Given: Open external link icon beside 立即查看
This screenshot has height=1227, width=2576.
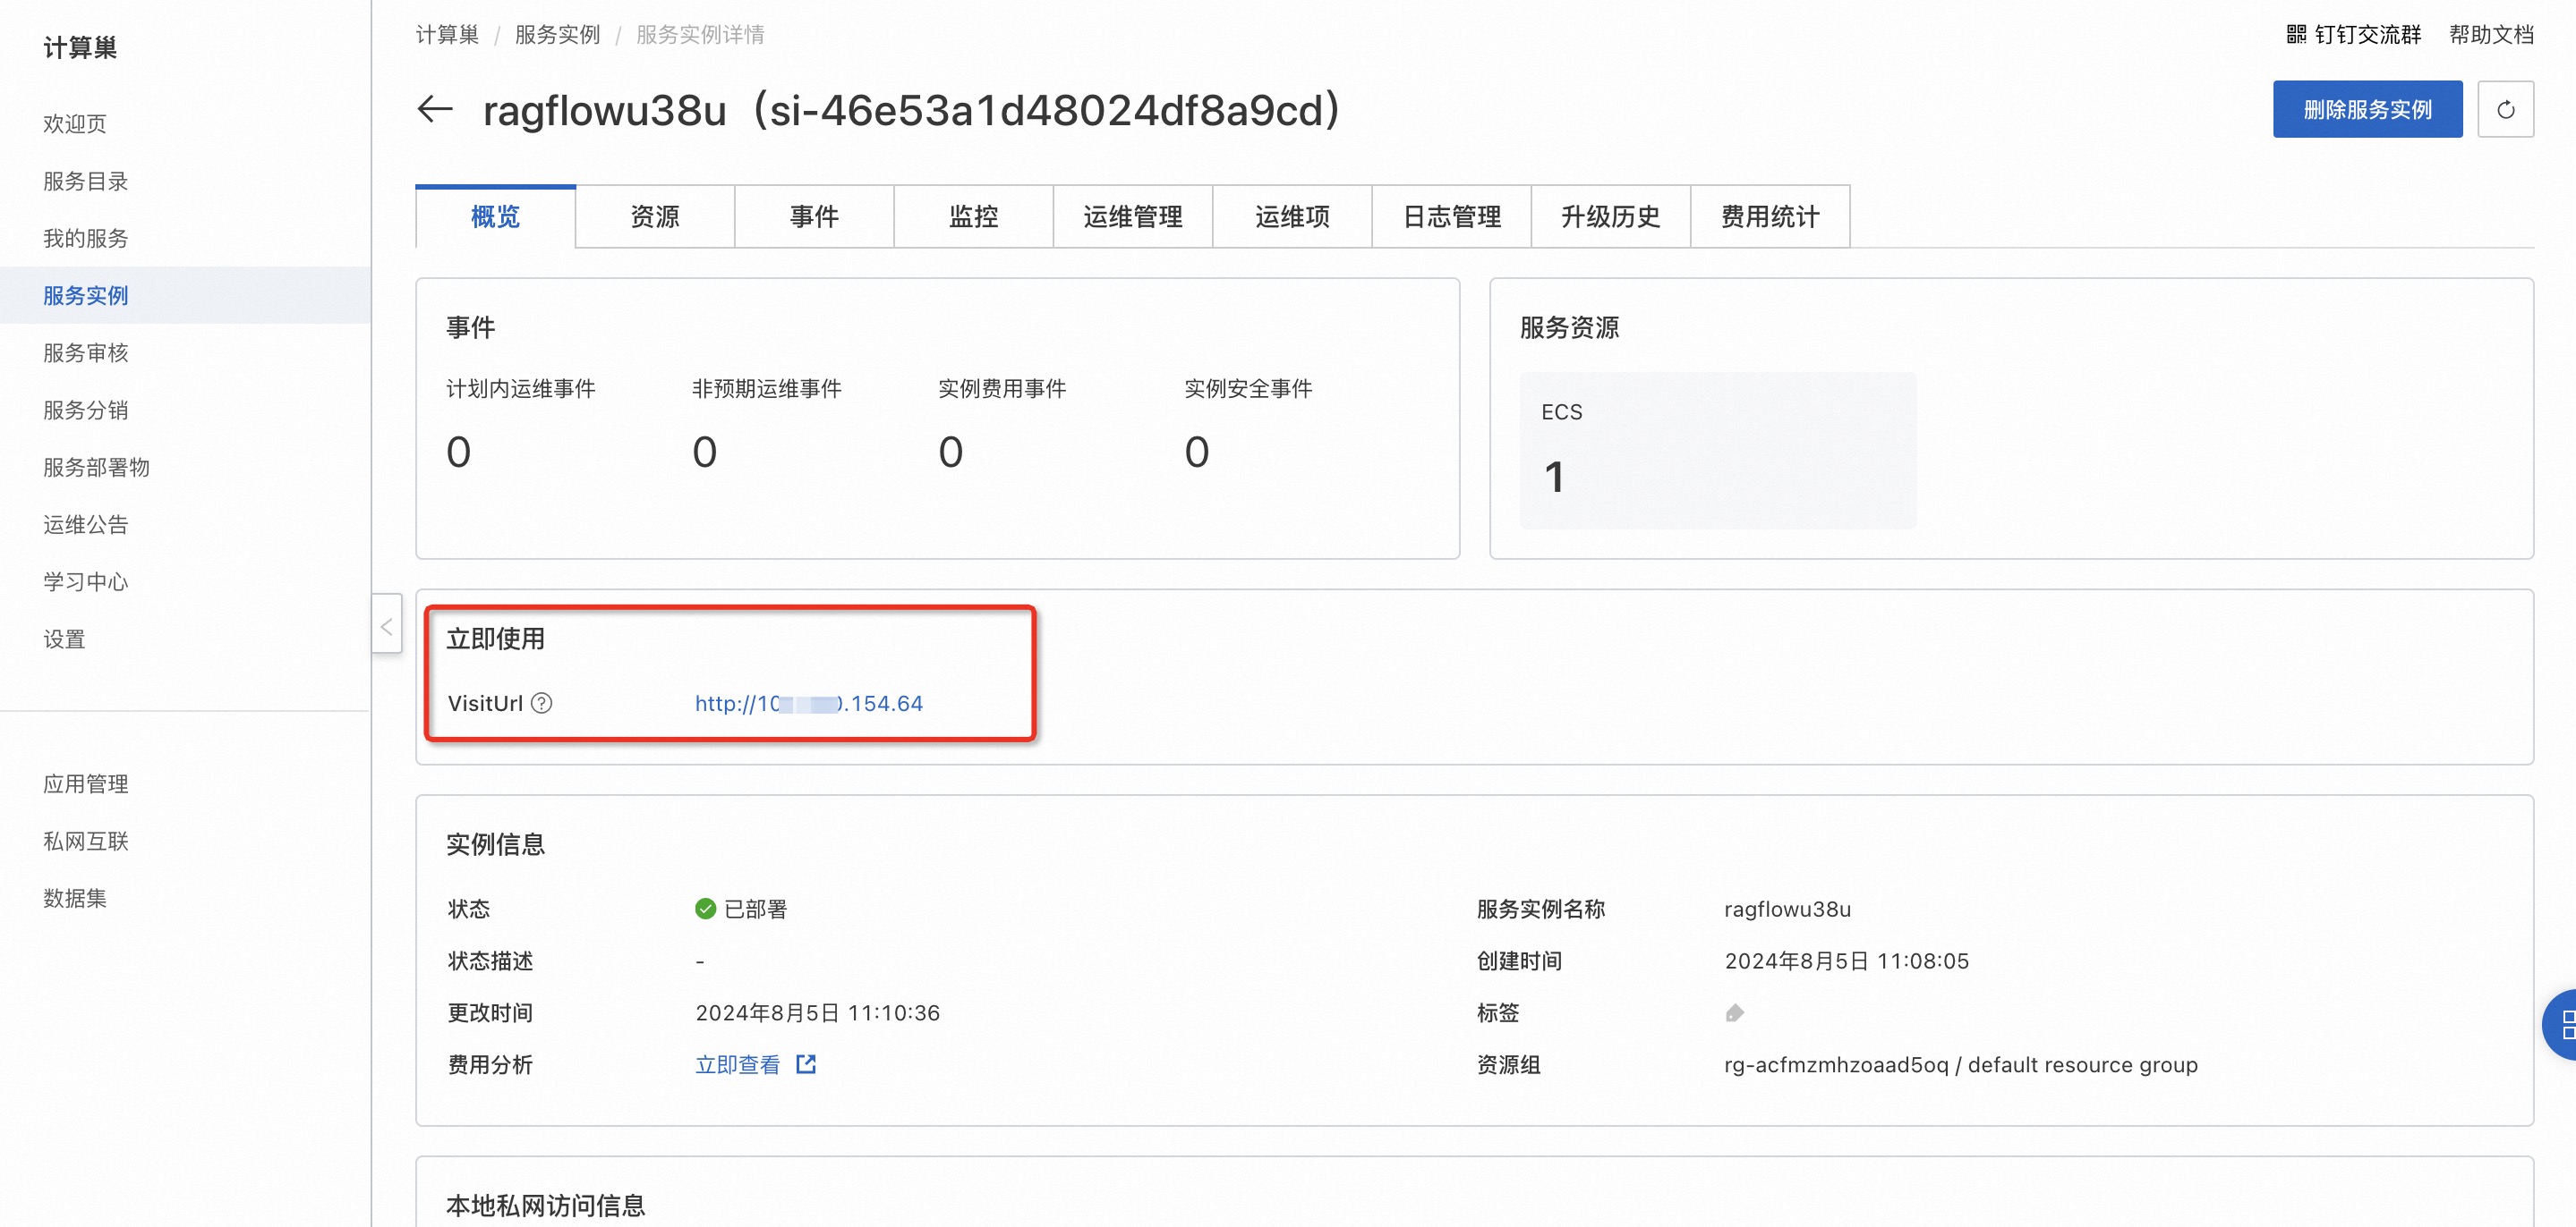Looking at the screenshot, I should pos(806,1064).
